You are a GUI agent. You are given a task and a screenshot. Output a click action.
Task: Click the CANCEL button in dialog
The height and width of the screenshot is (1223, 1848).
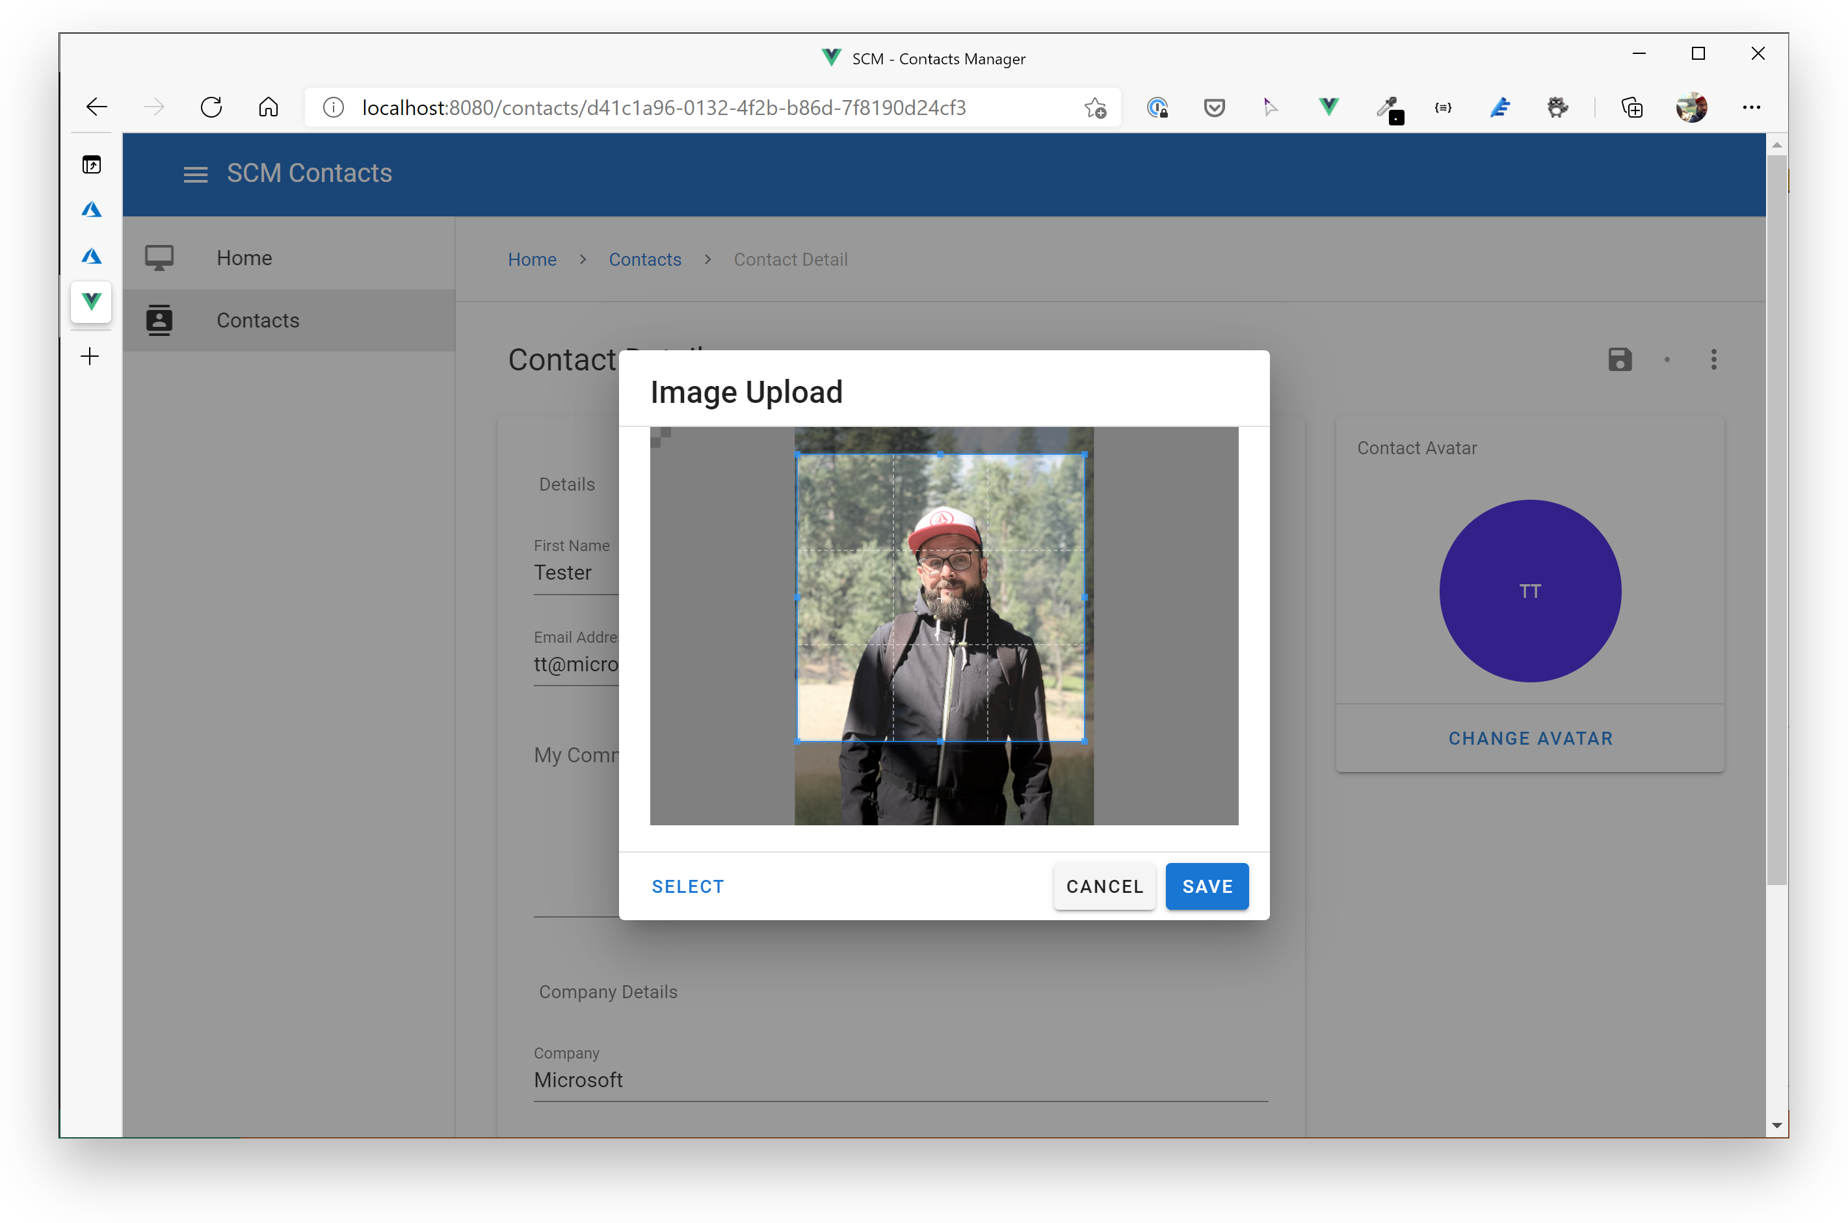point(1105,886)
